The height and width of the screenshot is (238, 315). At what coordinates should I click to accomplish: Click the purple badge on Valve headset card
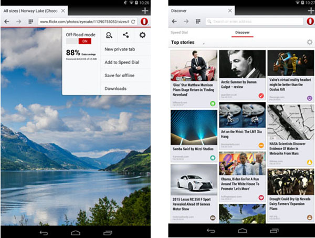tap(310, 98)
